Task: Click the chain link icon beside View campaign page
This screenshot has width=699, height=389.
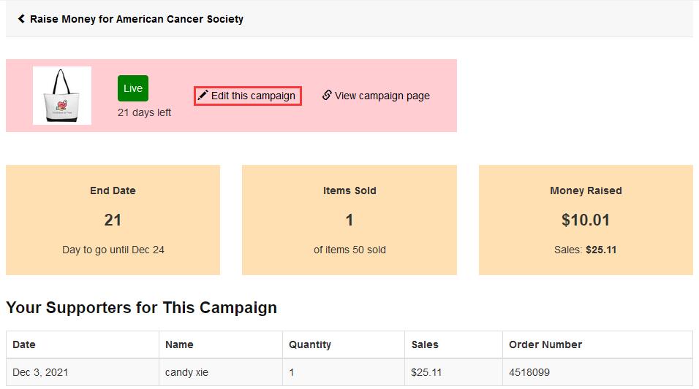Action: pyautogui.click(x=327, y=95)
